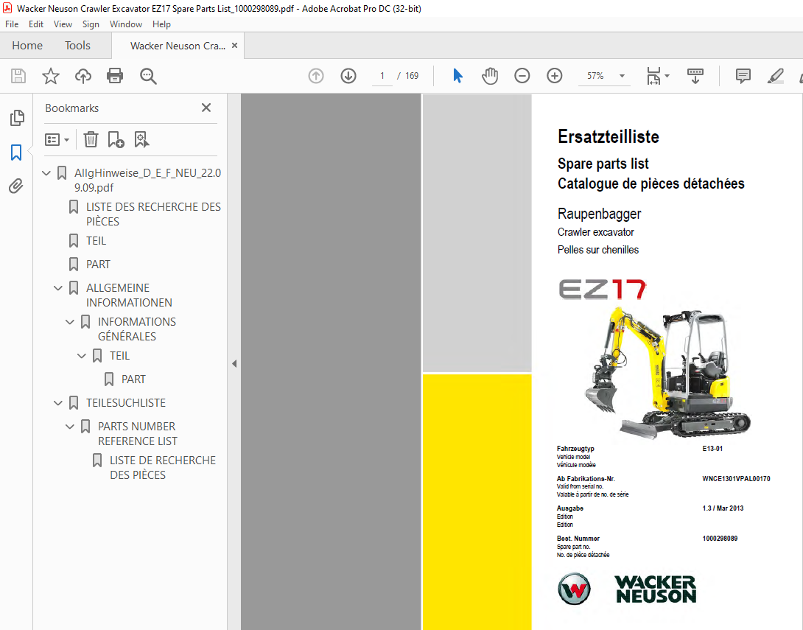
Task: Delete selected bookmark with trash icon
Action: pyautogui.click(x=91, y=139)
